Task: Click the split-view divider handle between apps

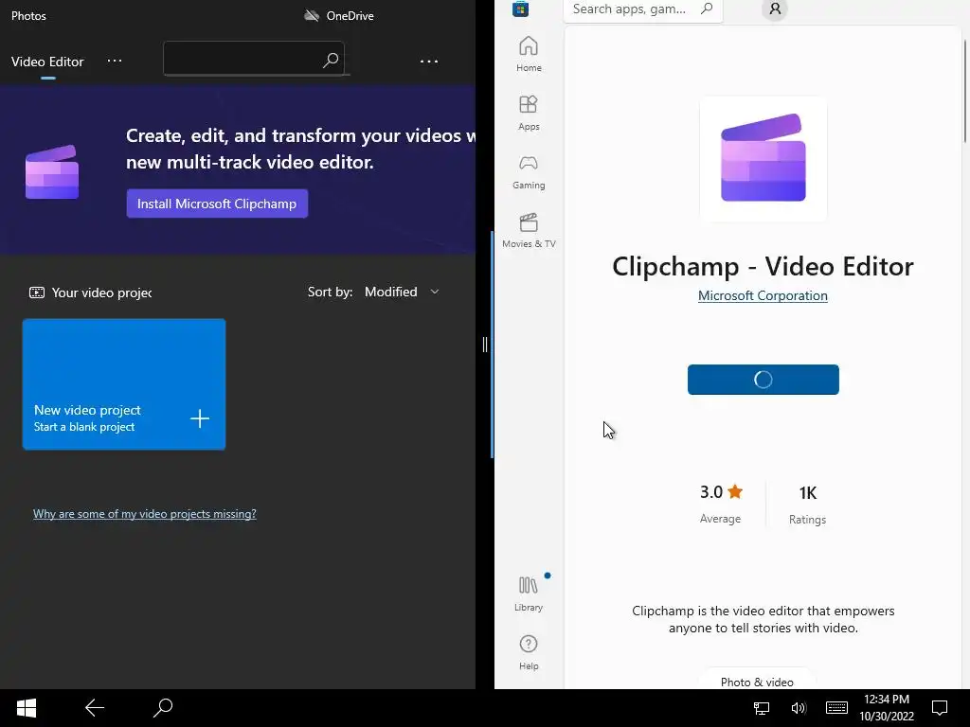Action: [x=485, y=345]
